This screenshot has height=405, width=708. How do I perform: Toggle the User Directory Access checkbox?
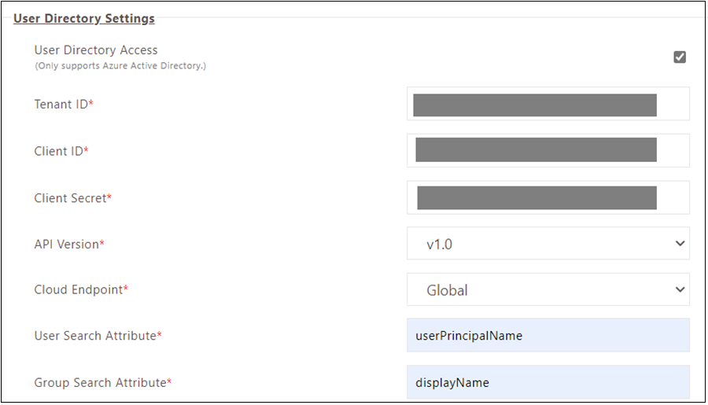(680, 57)
